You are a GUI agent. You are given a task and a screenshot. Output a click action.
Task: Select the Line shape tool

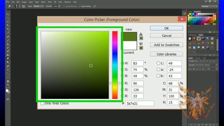(8, 77)
